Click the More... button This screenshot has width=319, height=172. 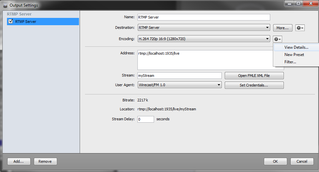282,28
